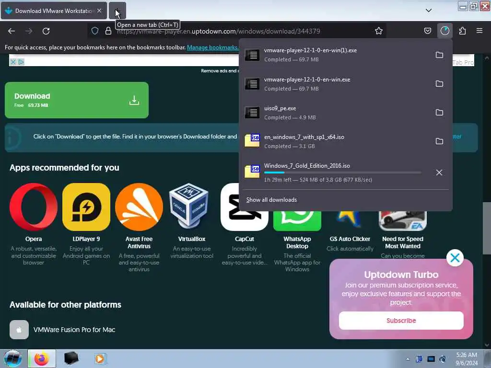
Task: Open the Avast Free Antivirus icon
Action: (x=139, y=207)
